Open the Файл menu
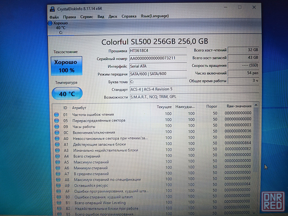The image size is (288, 216). 54,17
